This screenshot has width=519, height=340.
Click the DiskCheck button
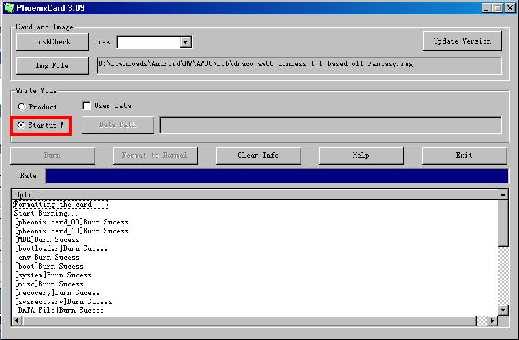click(52, 41)
